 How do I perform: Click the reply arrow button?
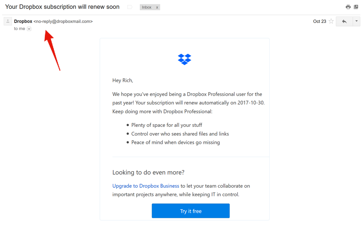[344, 22]
